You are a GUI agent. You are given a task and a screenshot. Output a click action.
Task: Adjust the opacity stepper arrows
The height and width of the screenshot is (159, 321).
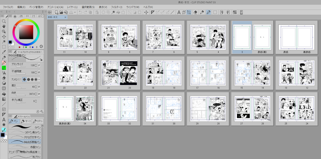tap(36, 72)
